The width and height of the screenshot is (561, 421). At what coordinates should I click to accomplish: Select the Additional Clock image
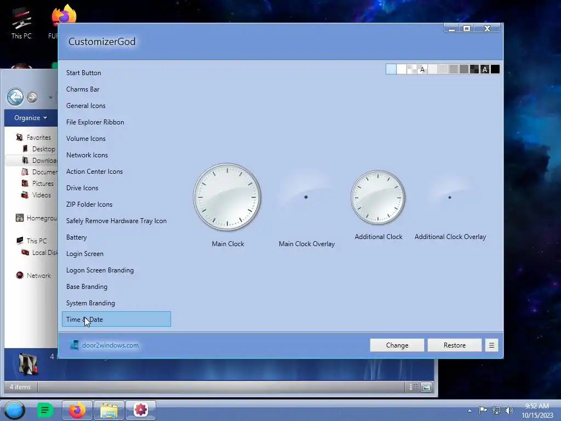tap(378, 197)
